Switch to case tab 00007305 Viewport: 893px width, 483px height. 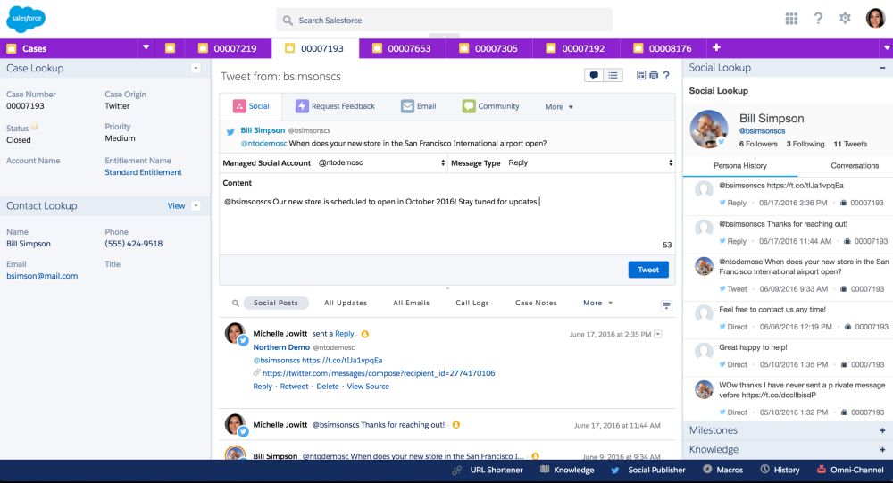pos(489,48)
